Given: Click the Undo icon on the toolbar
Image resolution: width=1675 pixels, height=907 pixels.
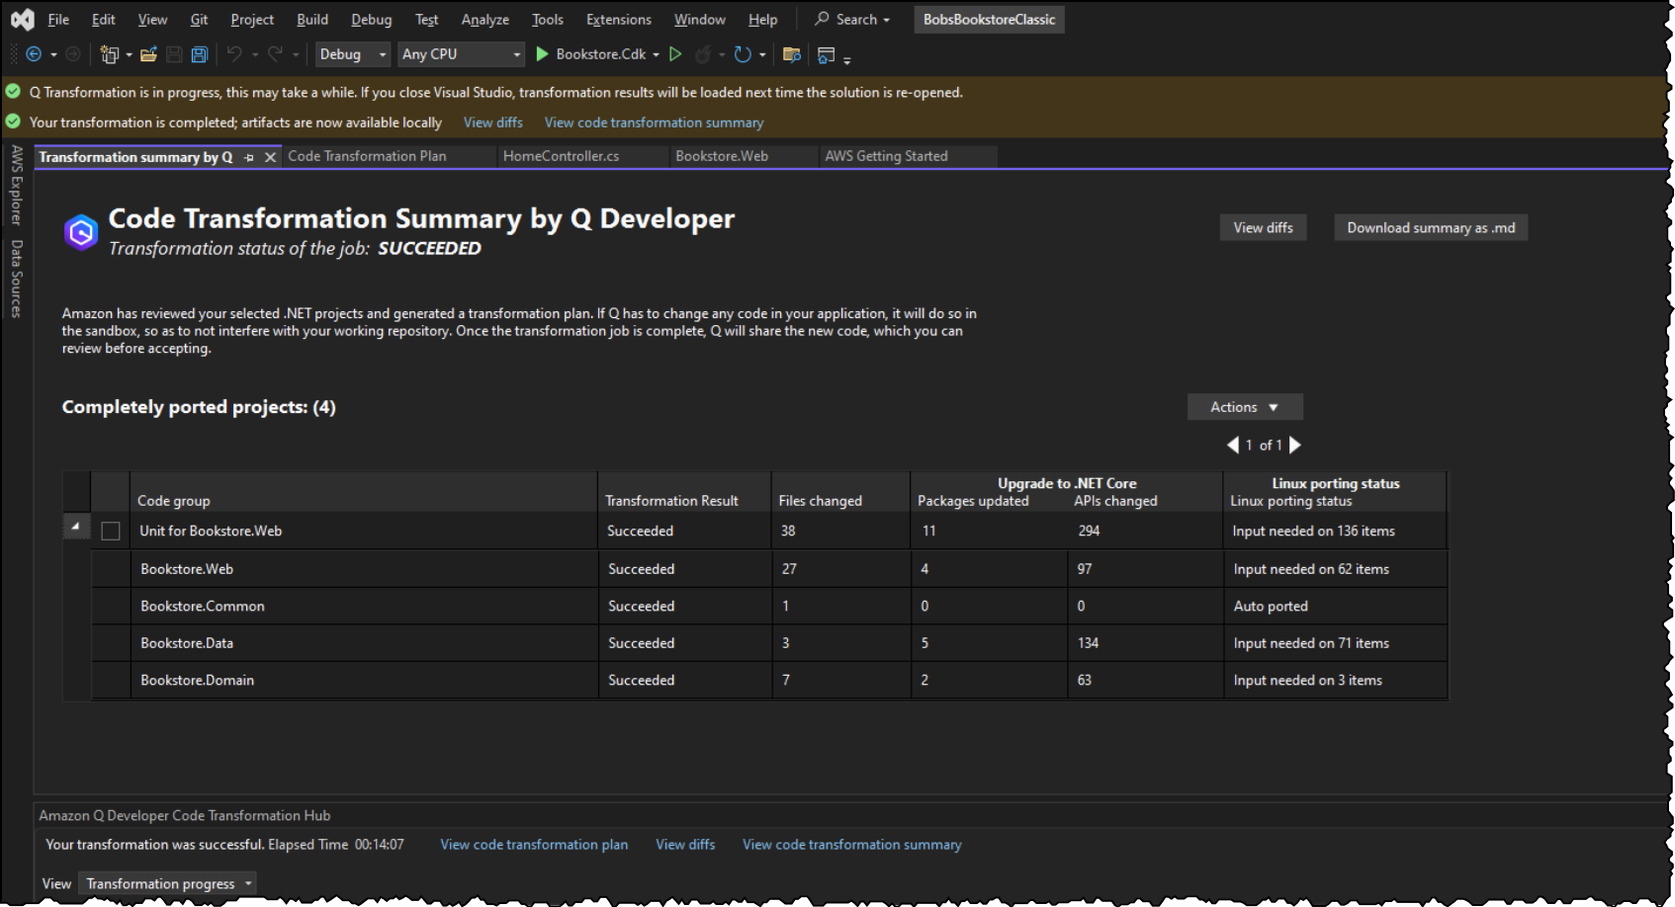Looking at the screenshot, I should 234,54.
